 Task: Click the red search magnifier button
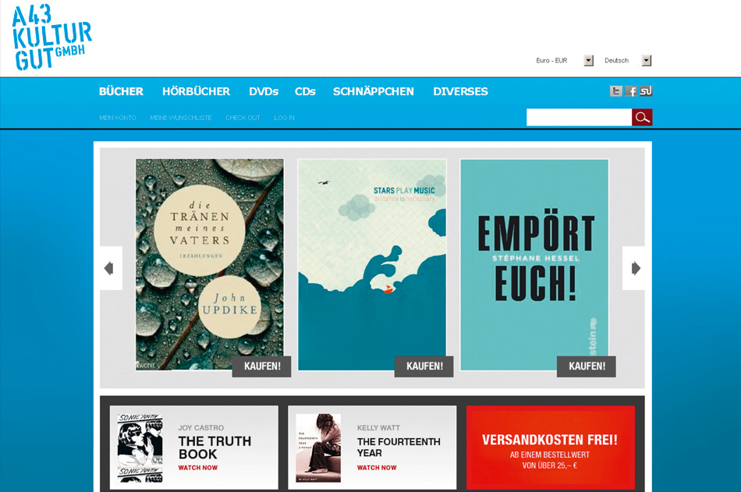pos(642,117)
